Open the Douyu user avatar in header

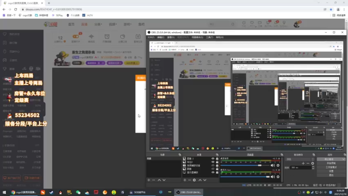coord(297,24)
